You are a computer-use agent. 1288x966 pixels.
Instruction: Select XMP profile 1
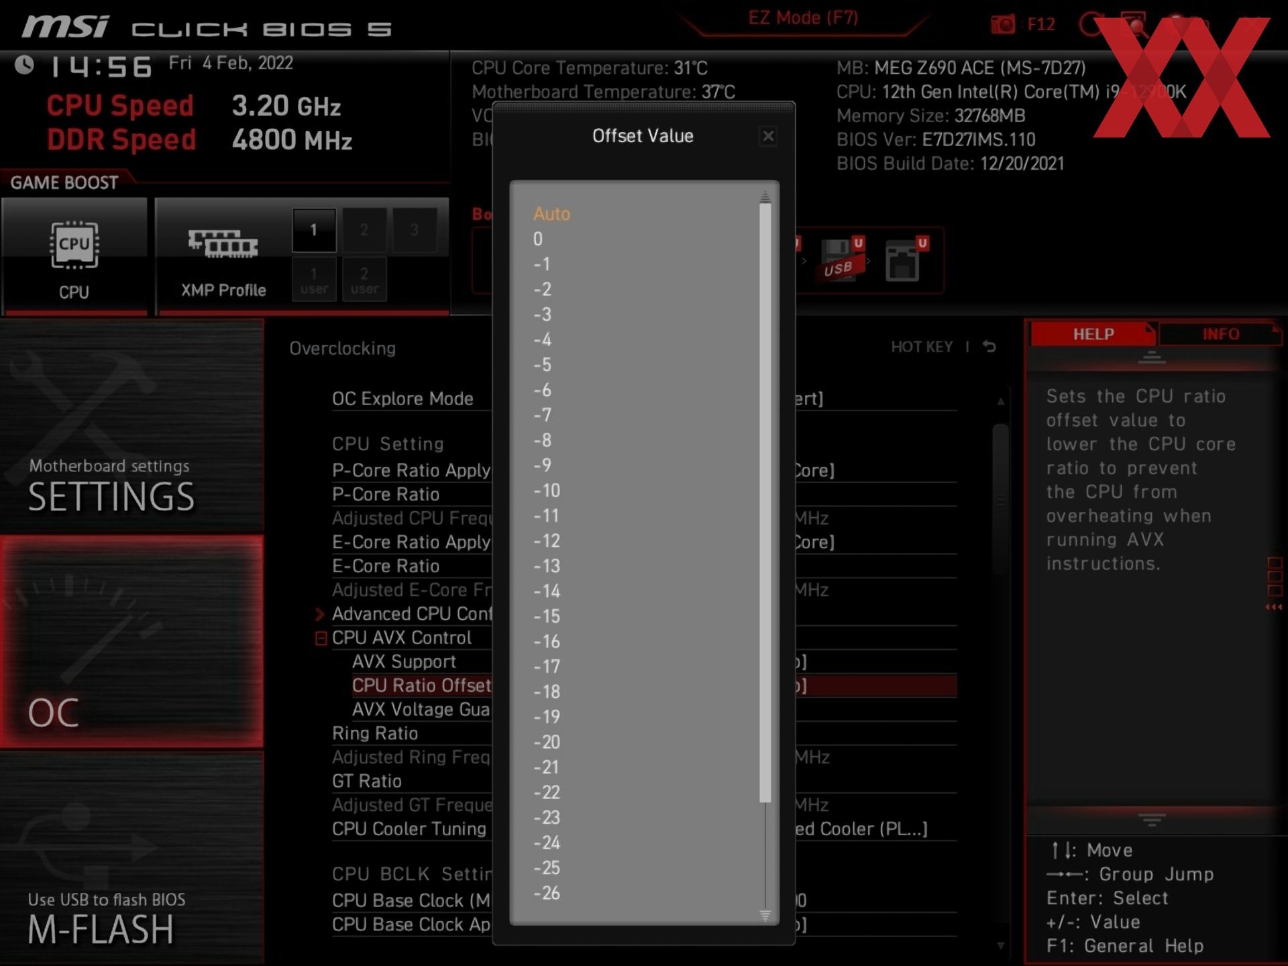tap(313, 230)
